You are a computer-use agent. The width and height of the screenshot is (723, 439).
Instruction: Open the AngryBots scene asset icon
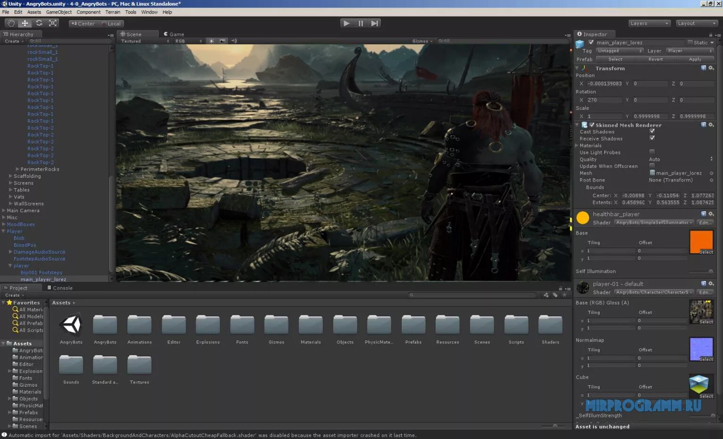(x=71, y=324)
